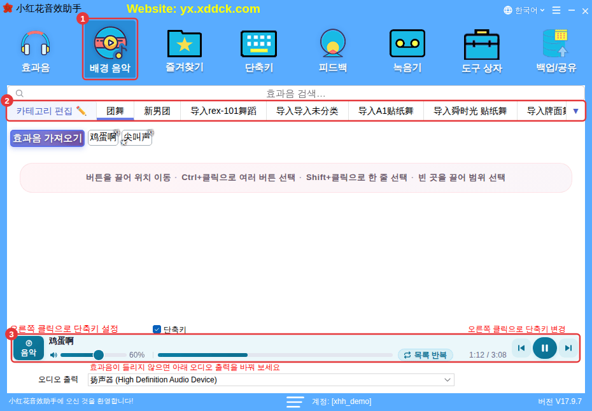The width and height of the screenshot is (592, 411).
Task: Click the globe language icon
Action: click(508, 10)
